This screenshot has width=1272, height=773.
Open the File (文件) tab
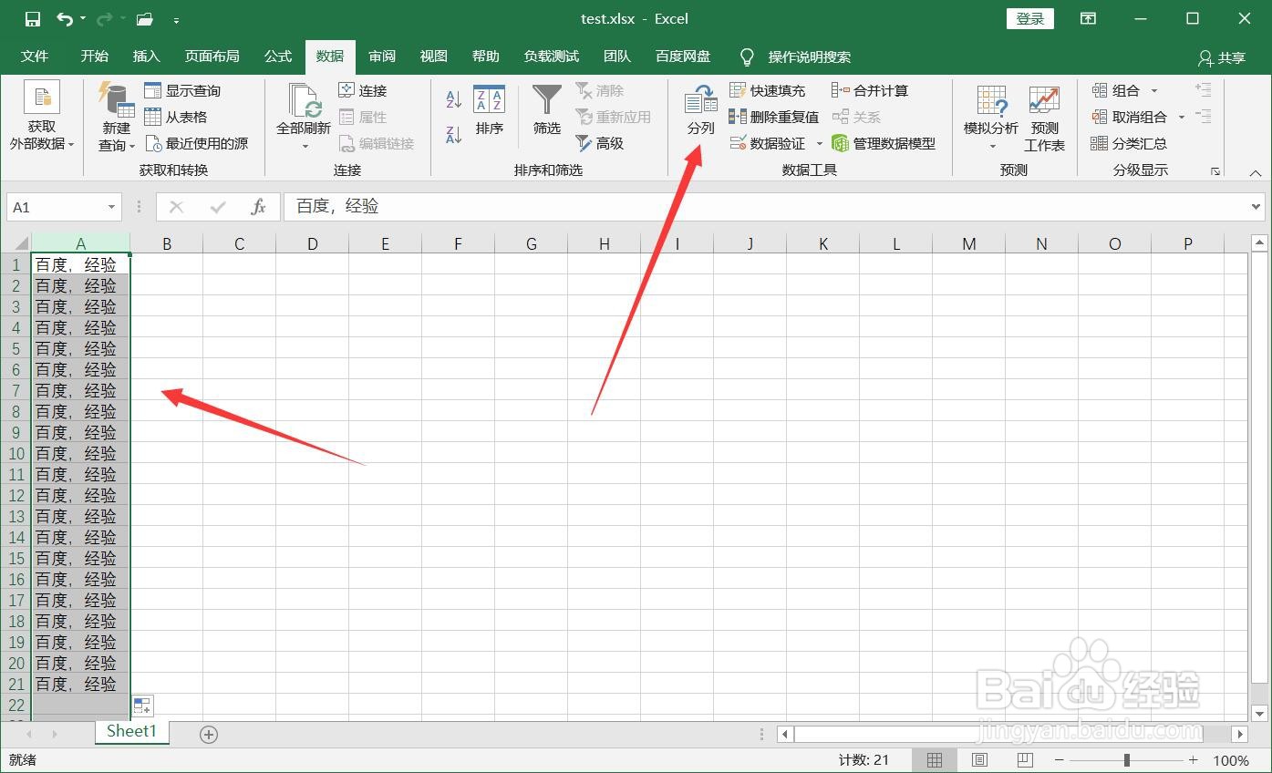pyautogui.click(x=35, y=57)
